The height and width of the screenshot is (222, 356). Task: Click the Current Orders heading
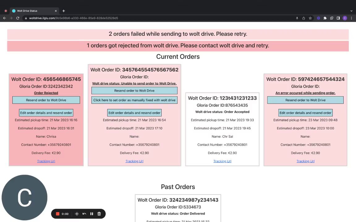pos(178,57)
